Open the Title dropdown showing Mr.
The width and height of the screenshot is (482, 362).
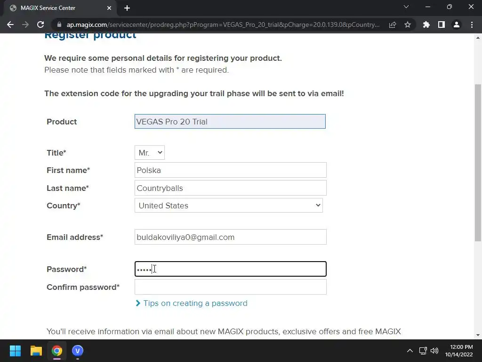[150, 153]
